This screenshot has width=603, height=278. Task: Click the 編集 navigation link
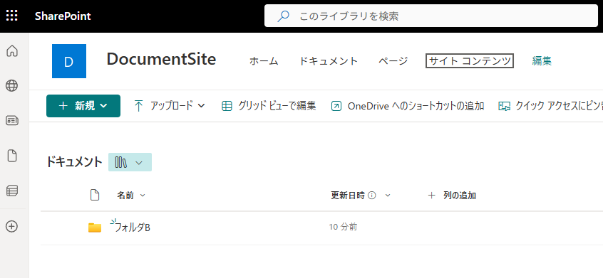[x=542, y=61]
